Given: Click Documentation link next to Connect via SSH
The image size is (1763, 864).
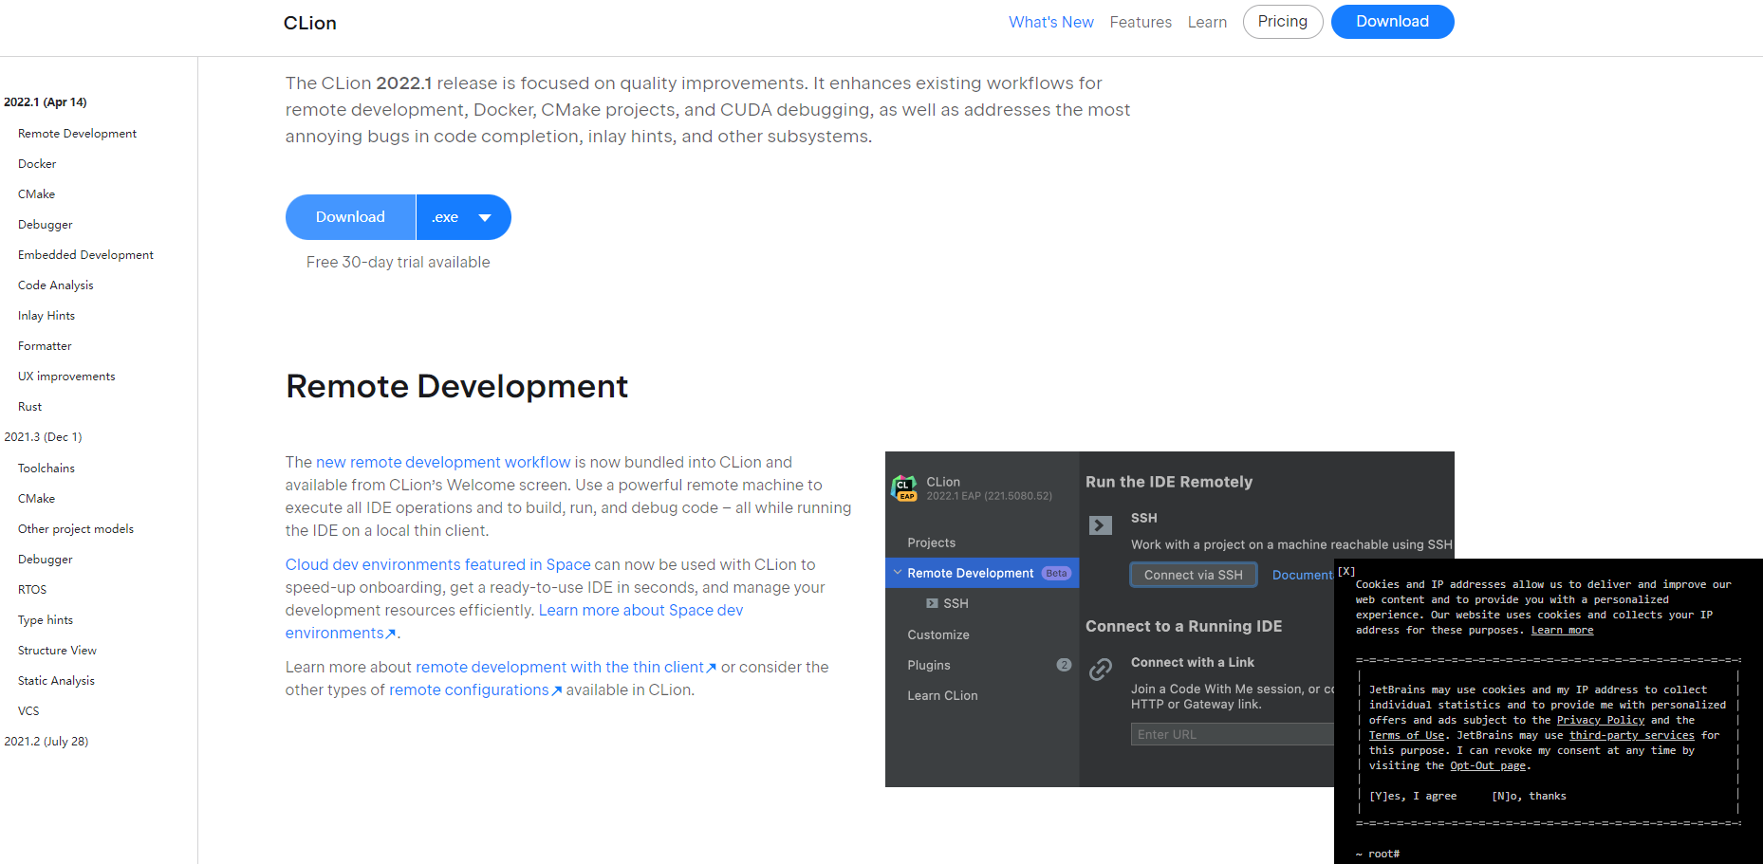Looking at the screenshot, I should tap(1302, 575).
